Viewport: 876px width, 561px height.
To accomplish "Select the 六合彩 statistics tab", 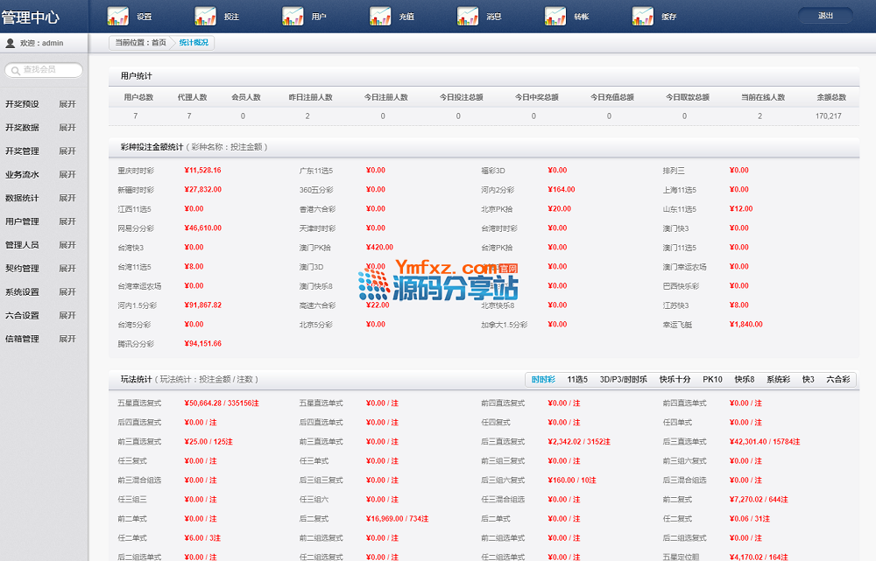I will pos(837,380).
